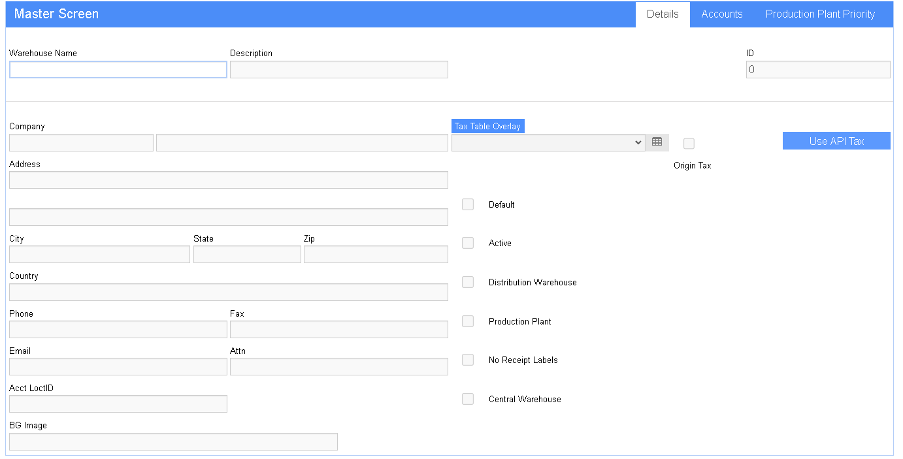
Task: Focus the second Address line field
Action: [229, 217]
